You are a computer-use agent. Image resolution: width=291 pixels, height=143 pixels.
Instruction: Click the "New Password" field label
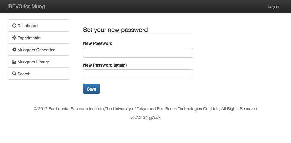[98, 43]
